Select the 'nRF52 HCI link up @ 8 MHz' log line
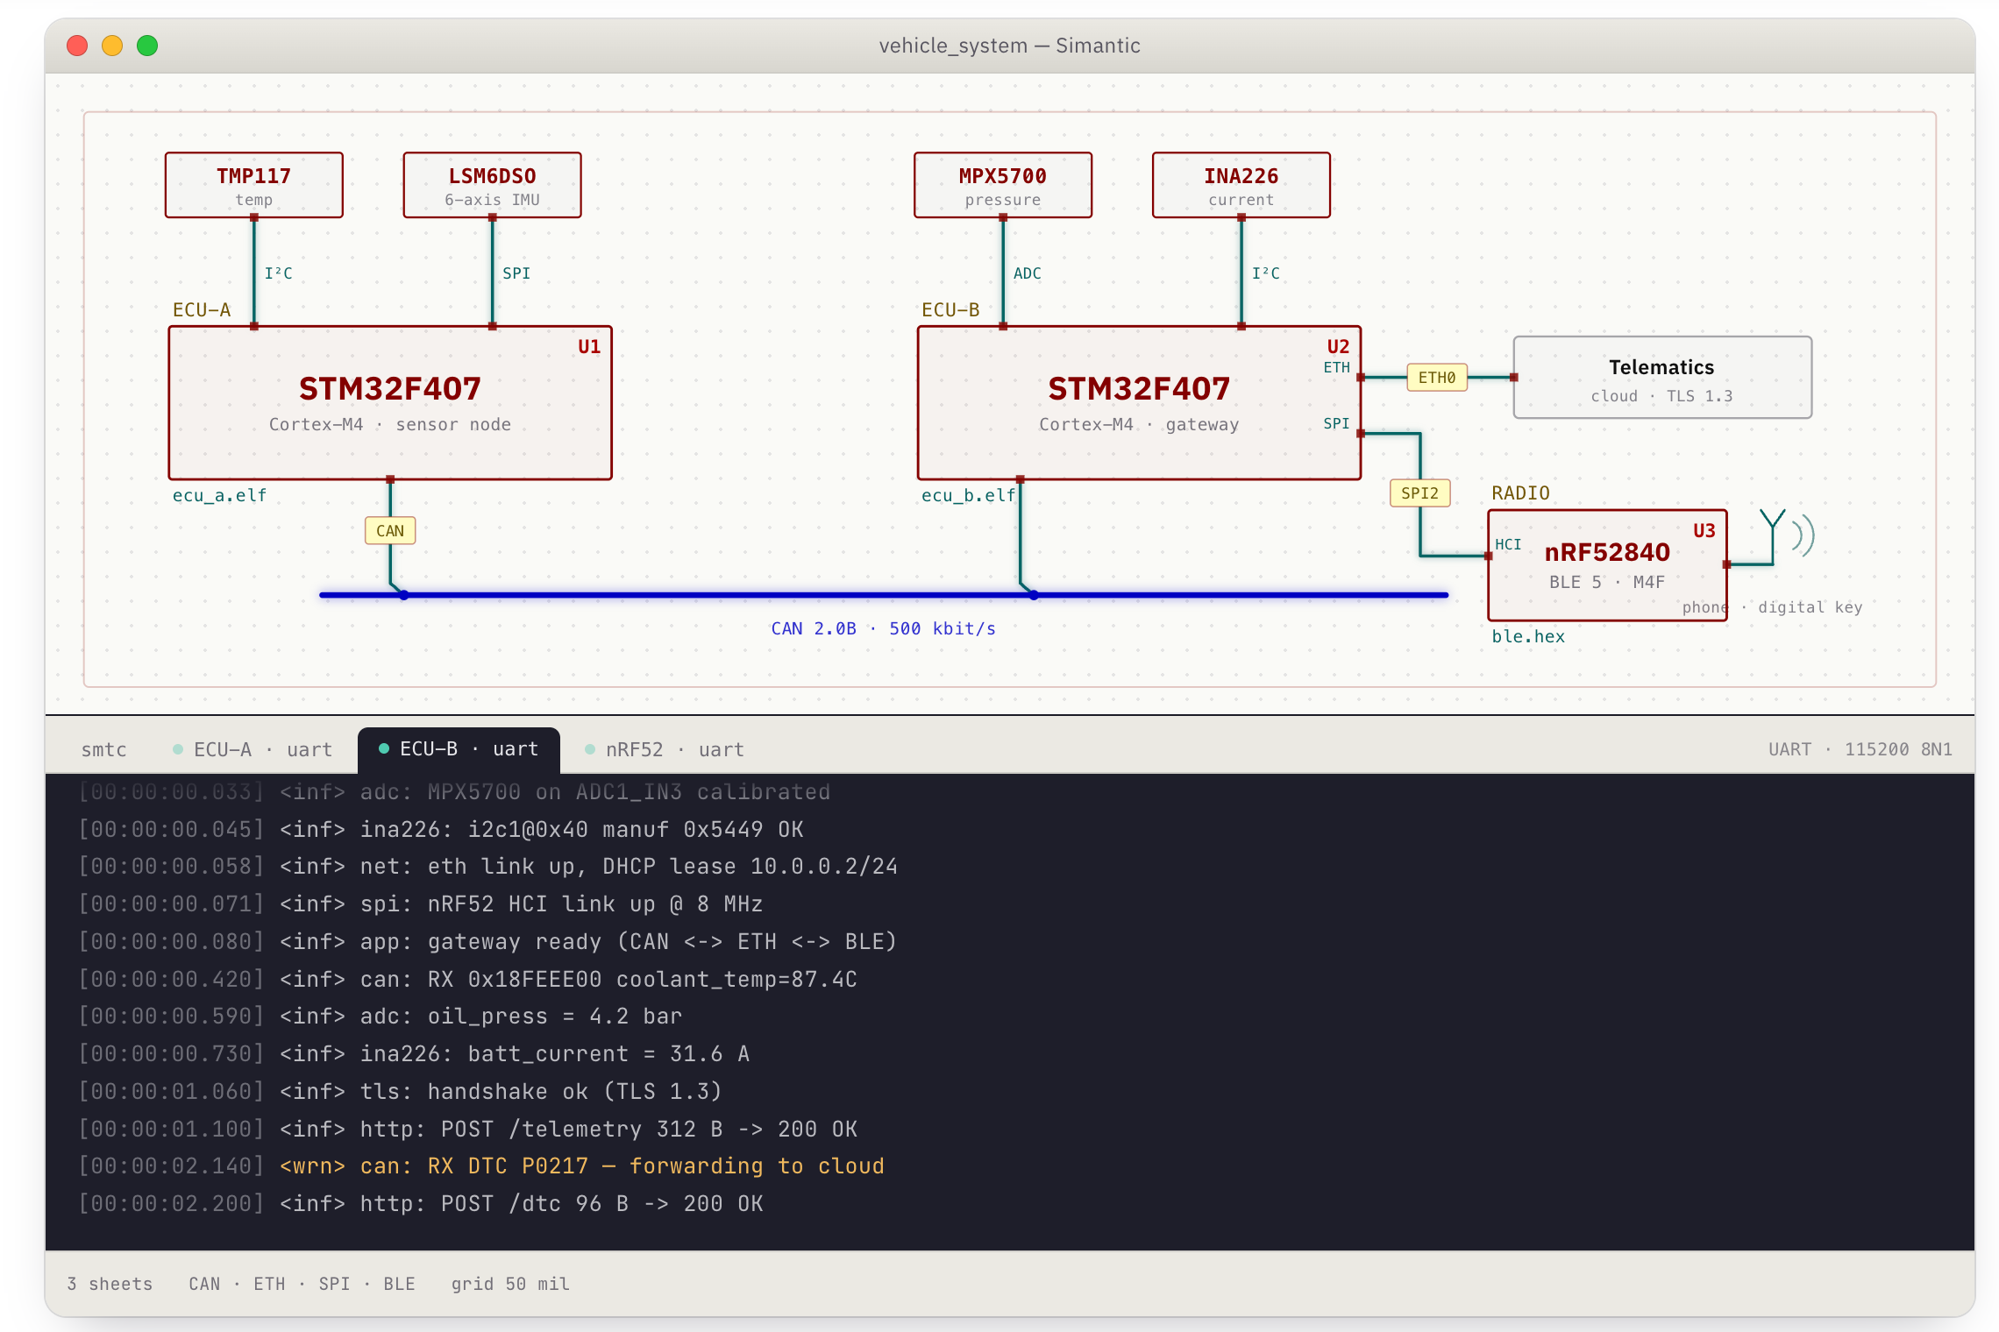The width and height of the screenshot is (1999, 1332). tap(421, 904)
